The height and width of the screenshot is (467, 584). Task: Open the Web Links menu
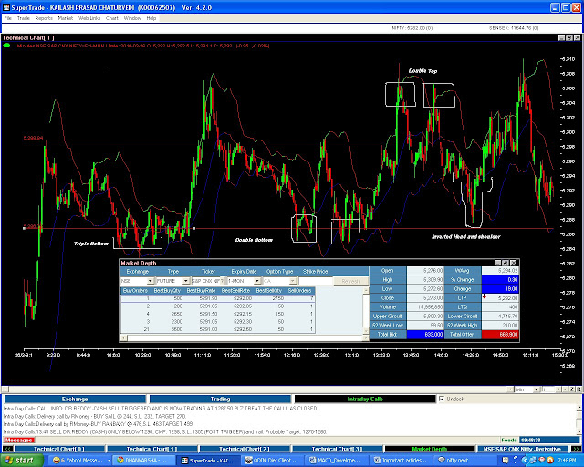coord(89,18)
